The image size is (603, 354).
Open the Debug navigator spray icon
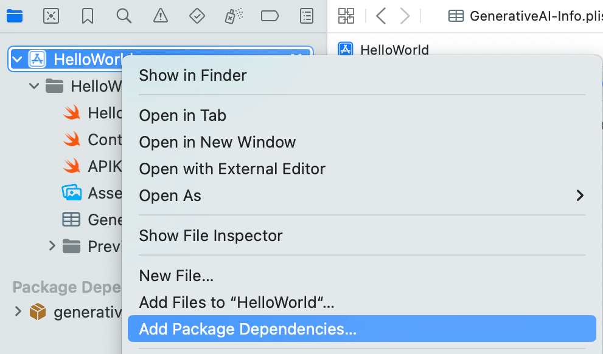234,16
